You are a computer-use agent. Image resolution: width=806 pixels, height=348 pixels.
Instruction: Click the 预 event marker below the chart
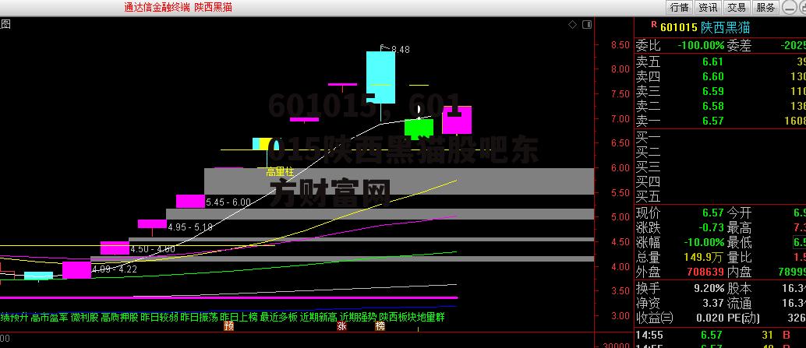(x=228, y=326)
